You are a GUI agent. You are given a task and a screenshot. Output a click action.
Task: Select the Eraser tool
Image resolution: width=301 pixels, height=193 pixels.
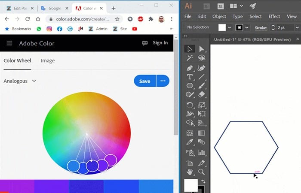[x=201, y=94]
